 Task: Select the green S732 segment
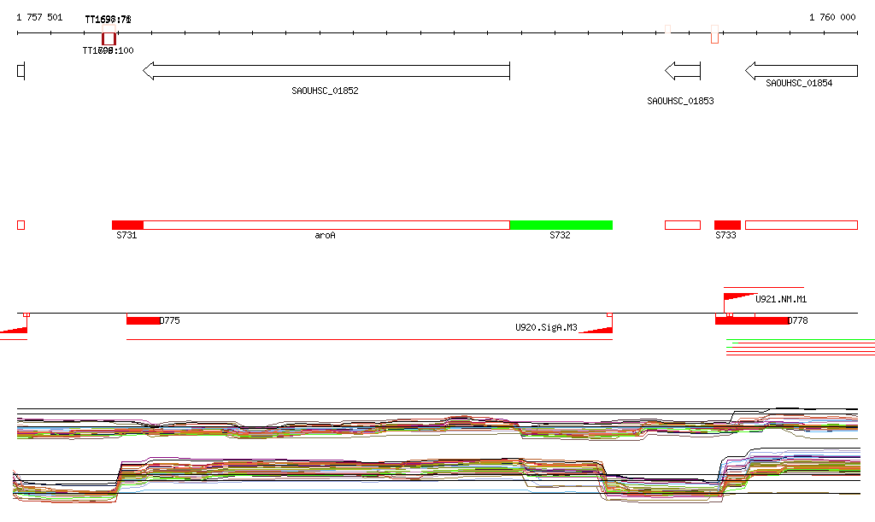pos(561,225)
